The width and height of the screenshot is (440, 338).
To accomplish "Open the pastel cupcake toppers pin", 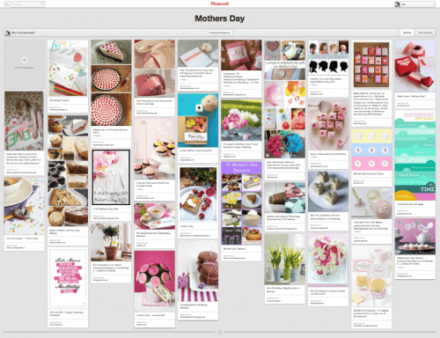I will click(x=371, y=150).
